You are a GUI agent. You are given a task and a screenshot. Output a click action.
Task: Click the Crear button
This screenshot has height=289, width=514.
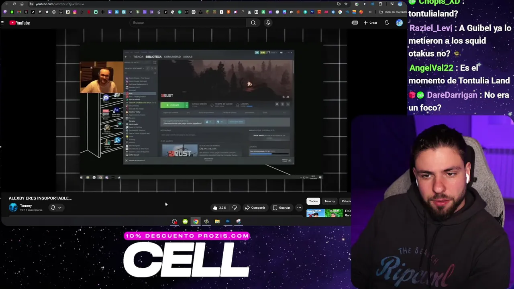[x=370, y=23]
